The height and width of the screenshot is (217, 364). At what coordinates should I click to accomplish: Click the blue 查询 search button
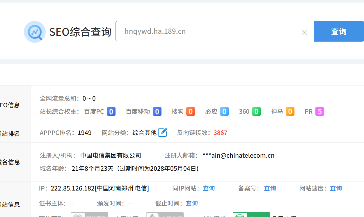point(338,31)
